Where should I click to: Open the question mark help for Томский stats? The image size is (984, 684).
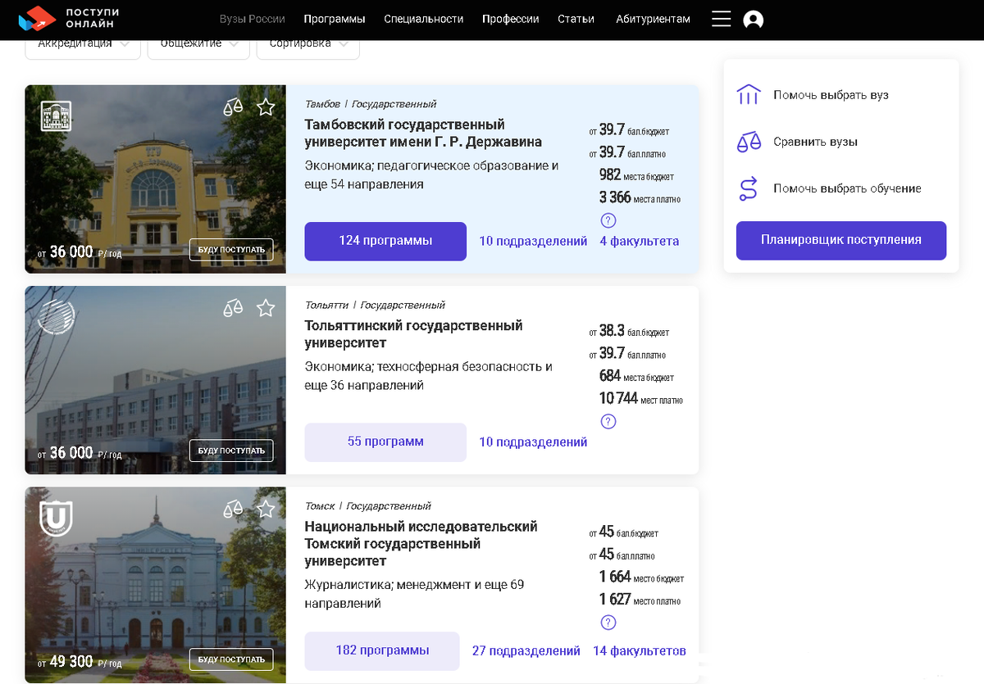point(608,623)
